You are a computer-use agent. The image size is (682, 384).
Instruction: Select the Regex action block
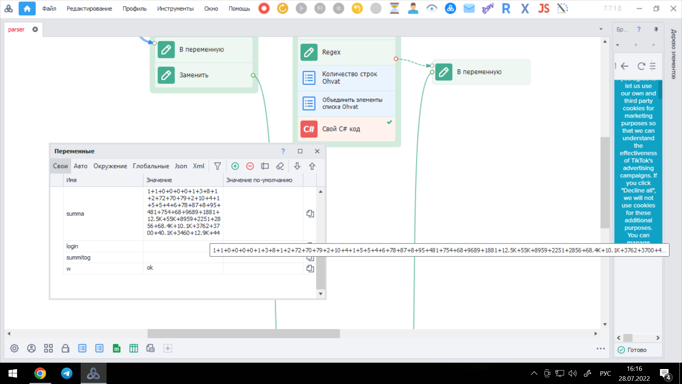coord(346,52)
